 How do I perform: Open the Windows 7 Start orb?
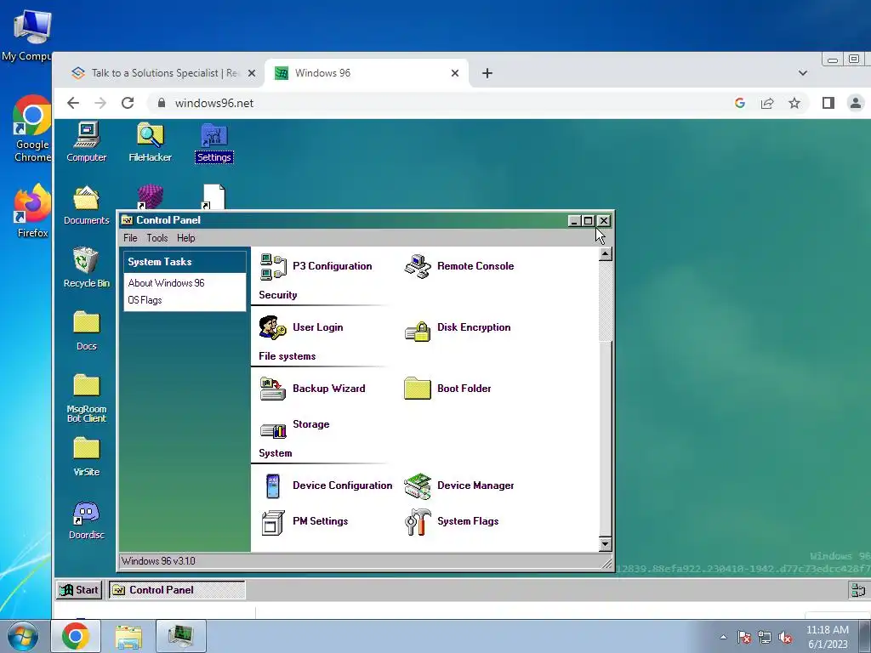click(x=23, y=637)
